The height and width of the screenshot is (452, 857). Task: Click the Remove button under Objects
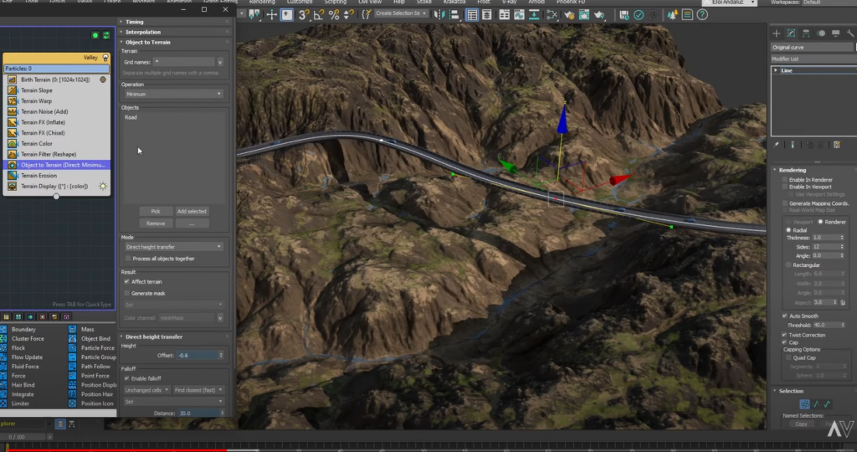(156, 223)
